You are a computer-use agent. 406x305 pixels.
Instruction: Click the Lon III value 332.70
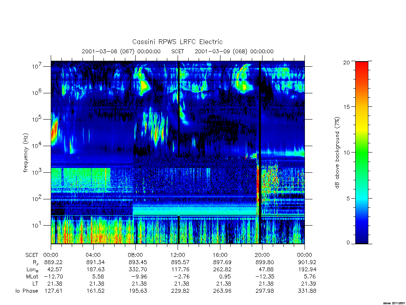(x=138, y=269)
